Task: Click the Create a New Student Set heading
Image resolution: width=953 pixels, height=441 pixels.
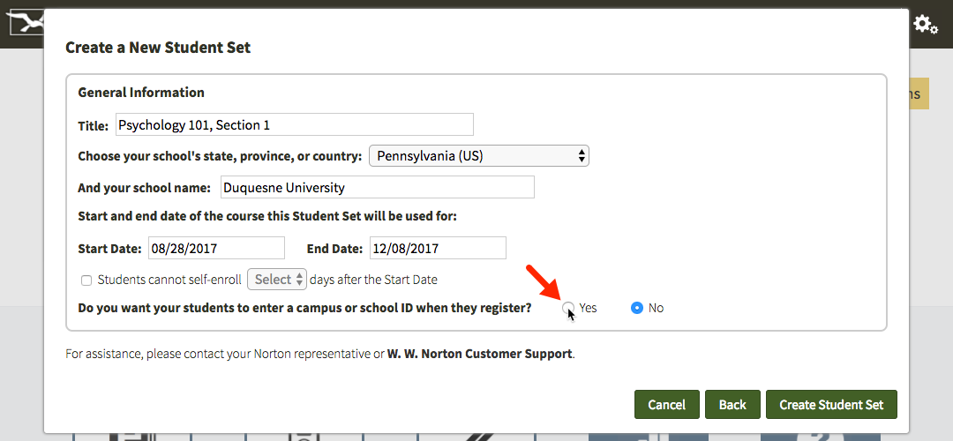Action: pos(158,48)
